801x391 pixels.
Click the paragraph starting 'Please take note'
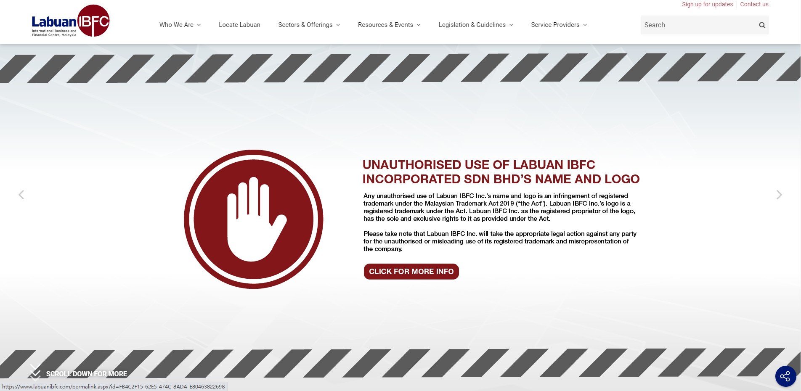click(x=500, y=241)
